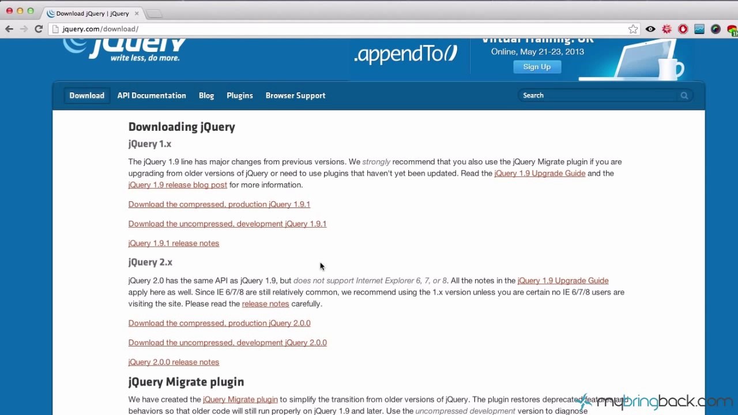Click the jQuery Migrate plugin heading
Image resolution: width=738 pixels, height=415 pixels.
coord(186,382)
